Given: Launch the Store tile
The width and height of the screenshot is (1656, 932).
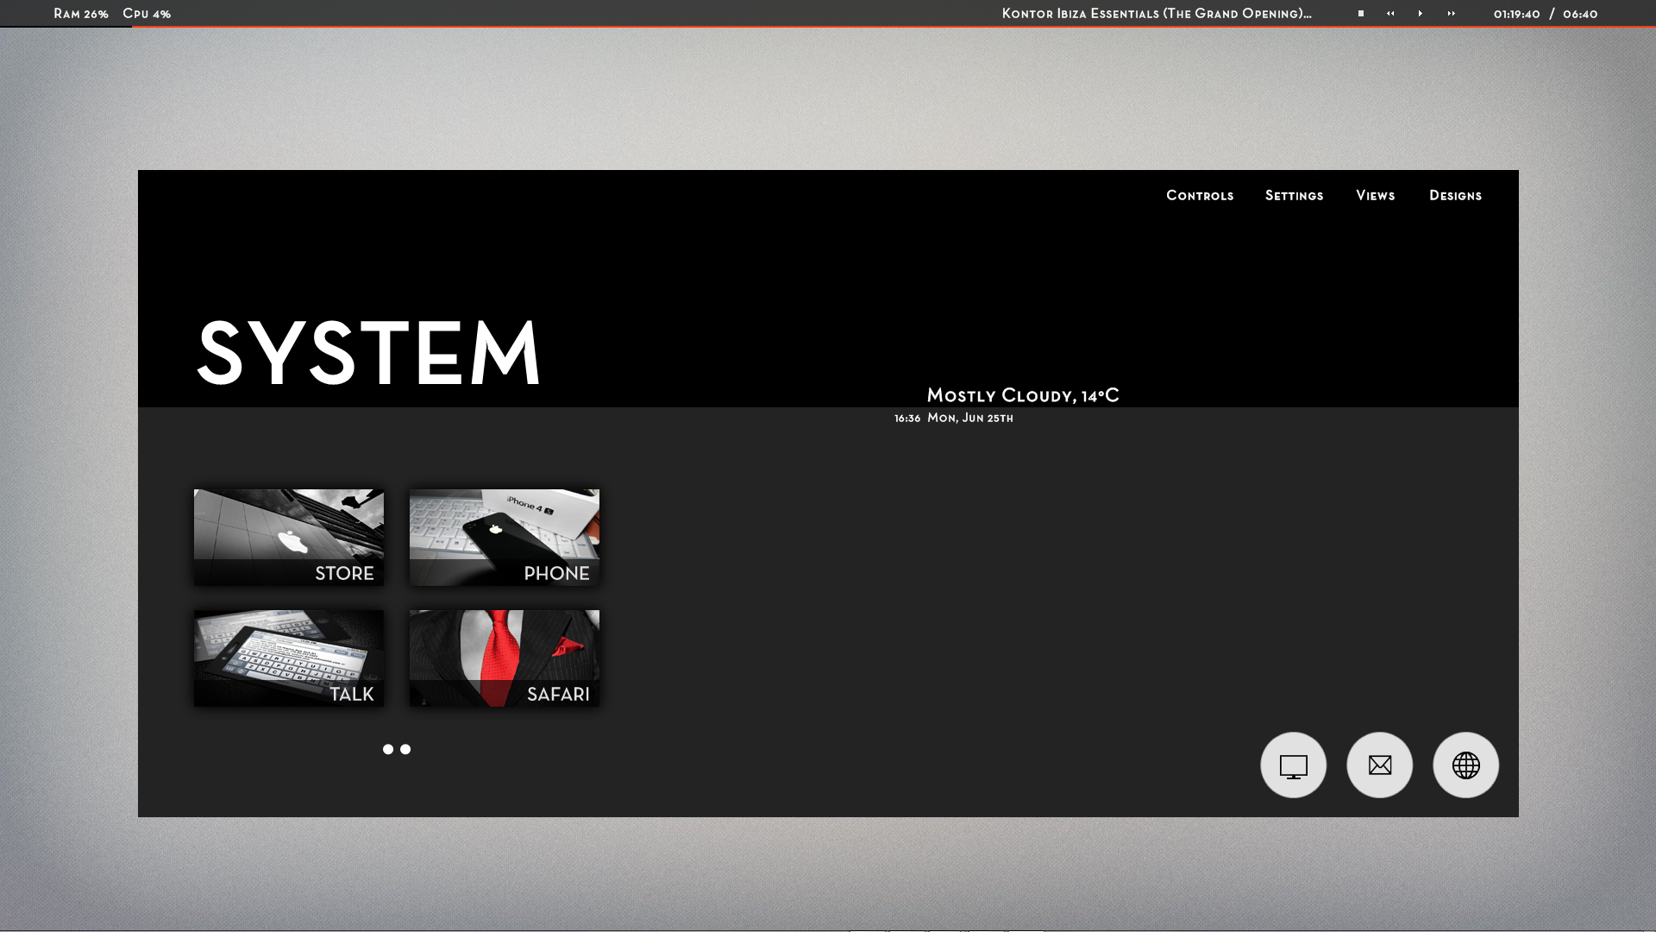Looking at the screenshot, I should [x=289, y=538].
